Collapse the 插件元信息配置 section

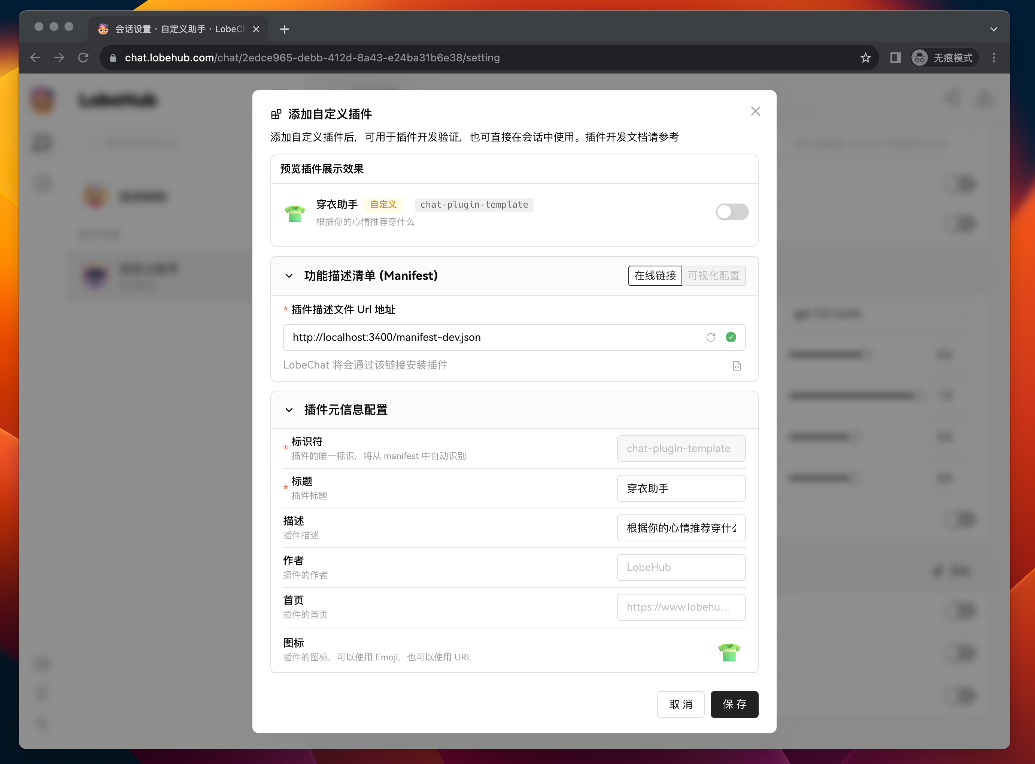pyautogui.click(x=289, y=410)
